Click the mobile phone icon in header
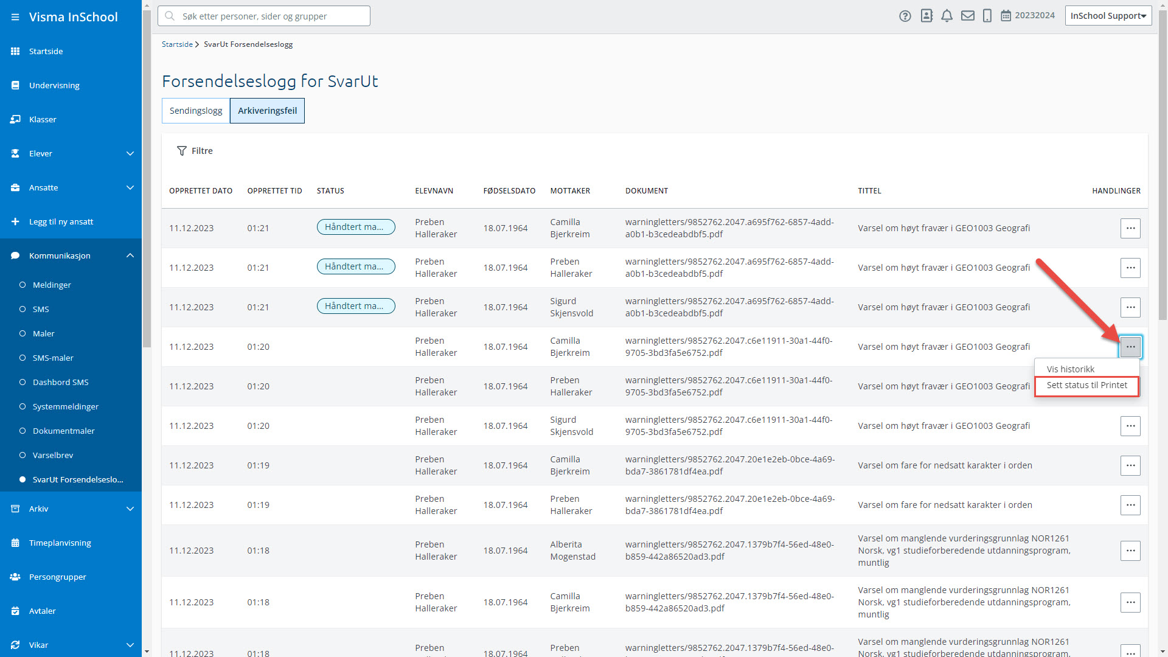Viewport: 1168px width, 657px height. (987, 16)
